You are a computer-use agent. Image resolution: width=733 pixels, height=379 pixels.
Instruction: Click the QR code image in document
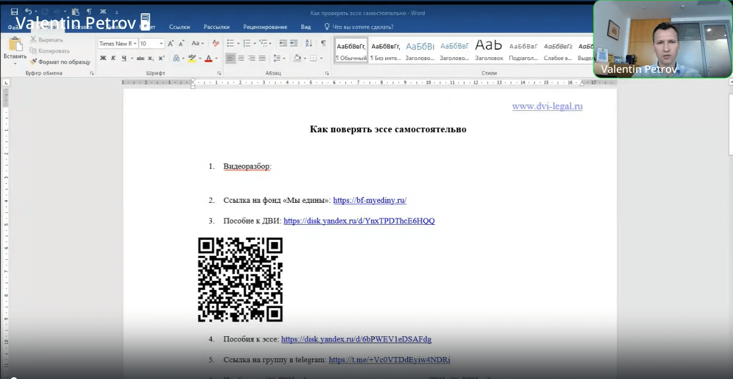pyautogui.click(x=240, y=280)
